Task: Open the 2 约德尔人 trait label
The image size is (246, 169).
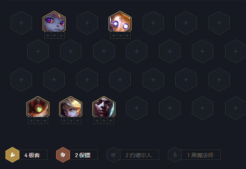Action: [139, 155]
